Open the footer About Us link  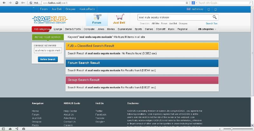click(x=69, y=115)
